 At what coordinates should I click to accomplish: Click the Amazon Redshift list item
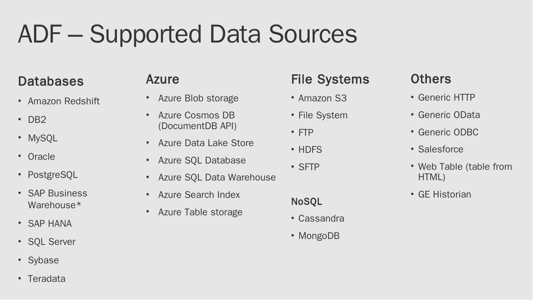(x=64, y=101)
